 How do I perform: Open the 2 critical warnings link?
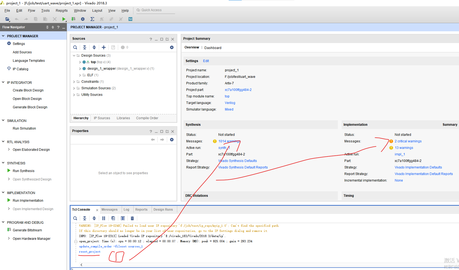pyautogui.click(x=408, y=141)
